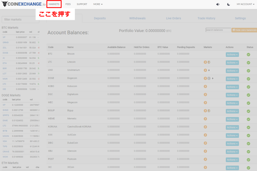Click the BTC market icon in Digitalcoin row
257x171 pixels.
click(x=205, y=95)
